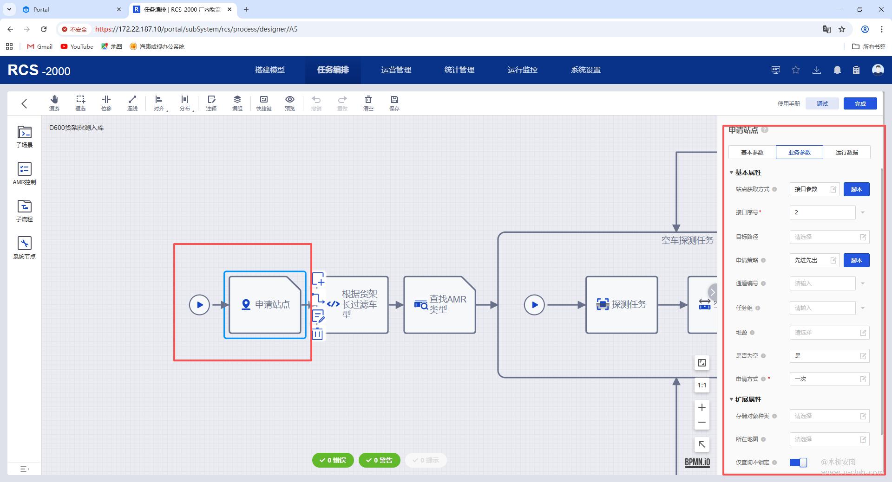Switch to the 基本参数 tab
The height and width of the screenshot is (482, 892).
(x=752, y=152)
